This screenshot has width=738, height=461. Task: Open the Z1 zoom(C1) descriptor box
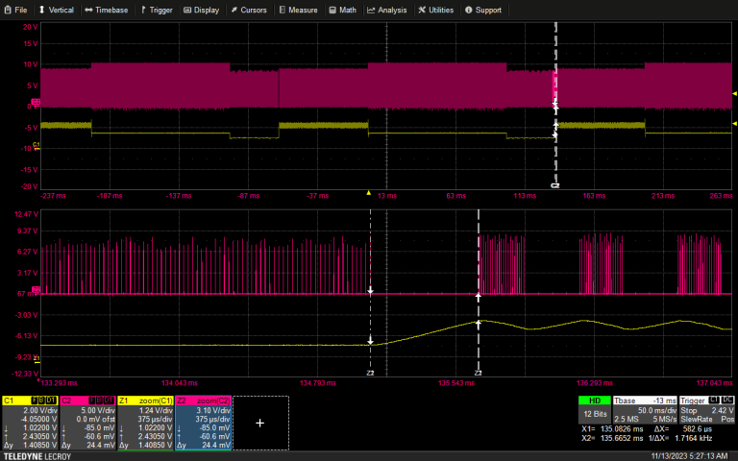coord(145,423)
